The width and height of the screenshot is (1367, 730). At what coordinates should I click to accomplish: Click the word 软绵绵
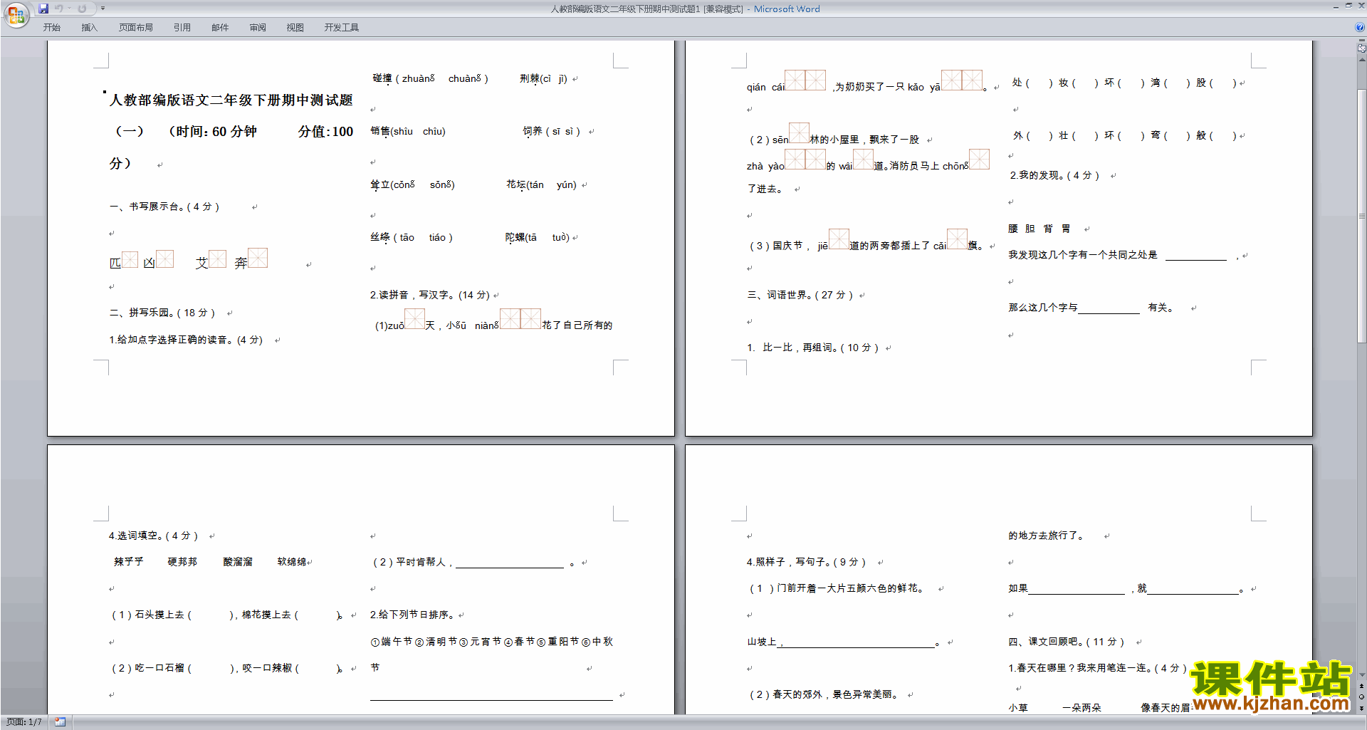click(x=293, y=562)
